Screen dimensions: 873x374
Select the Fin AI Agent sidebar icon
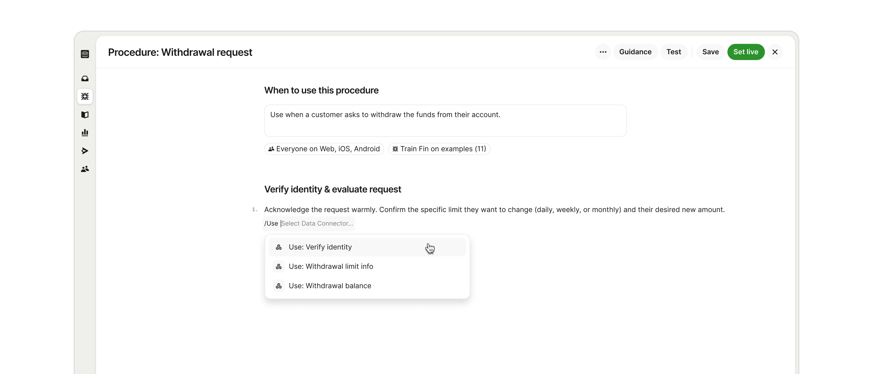pos(85,96)
